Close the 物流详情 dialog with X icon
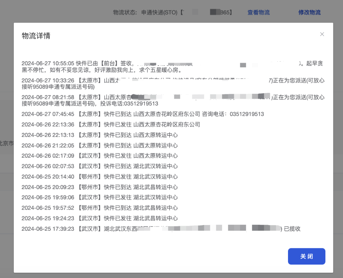This screenshot has height=278, width=343. (322, 34)
